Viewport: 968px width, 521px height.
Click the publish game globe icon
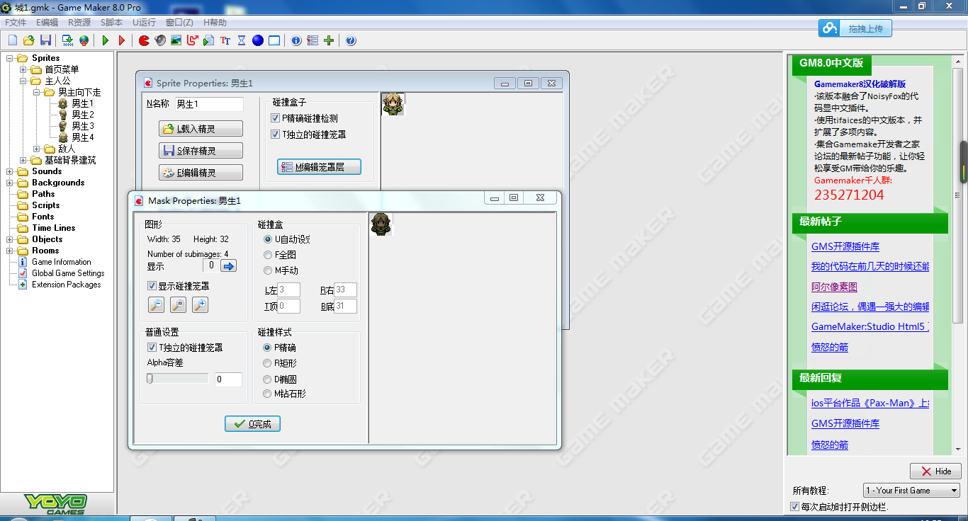coord(84,40)
